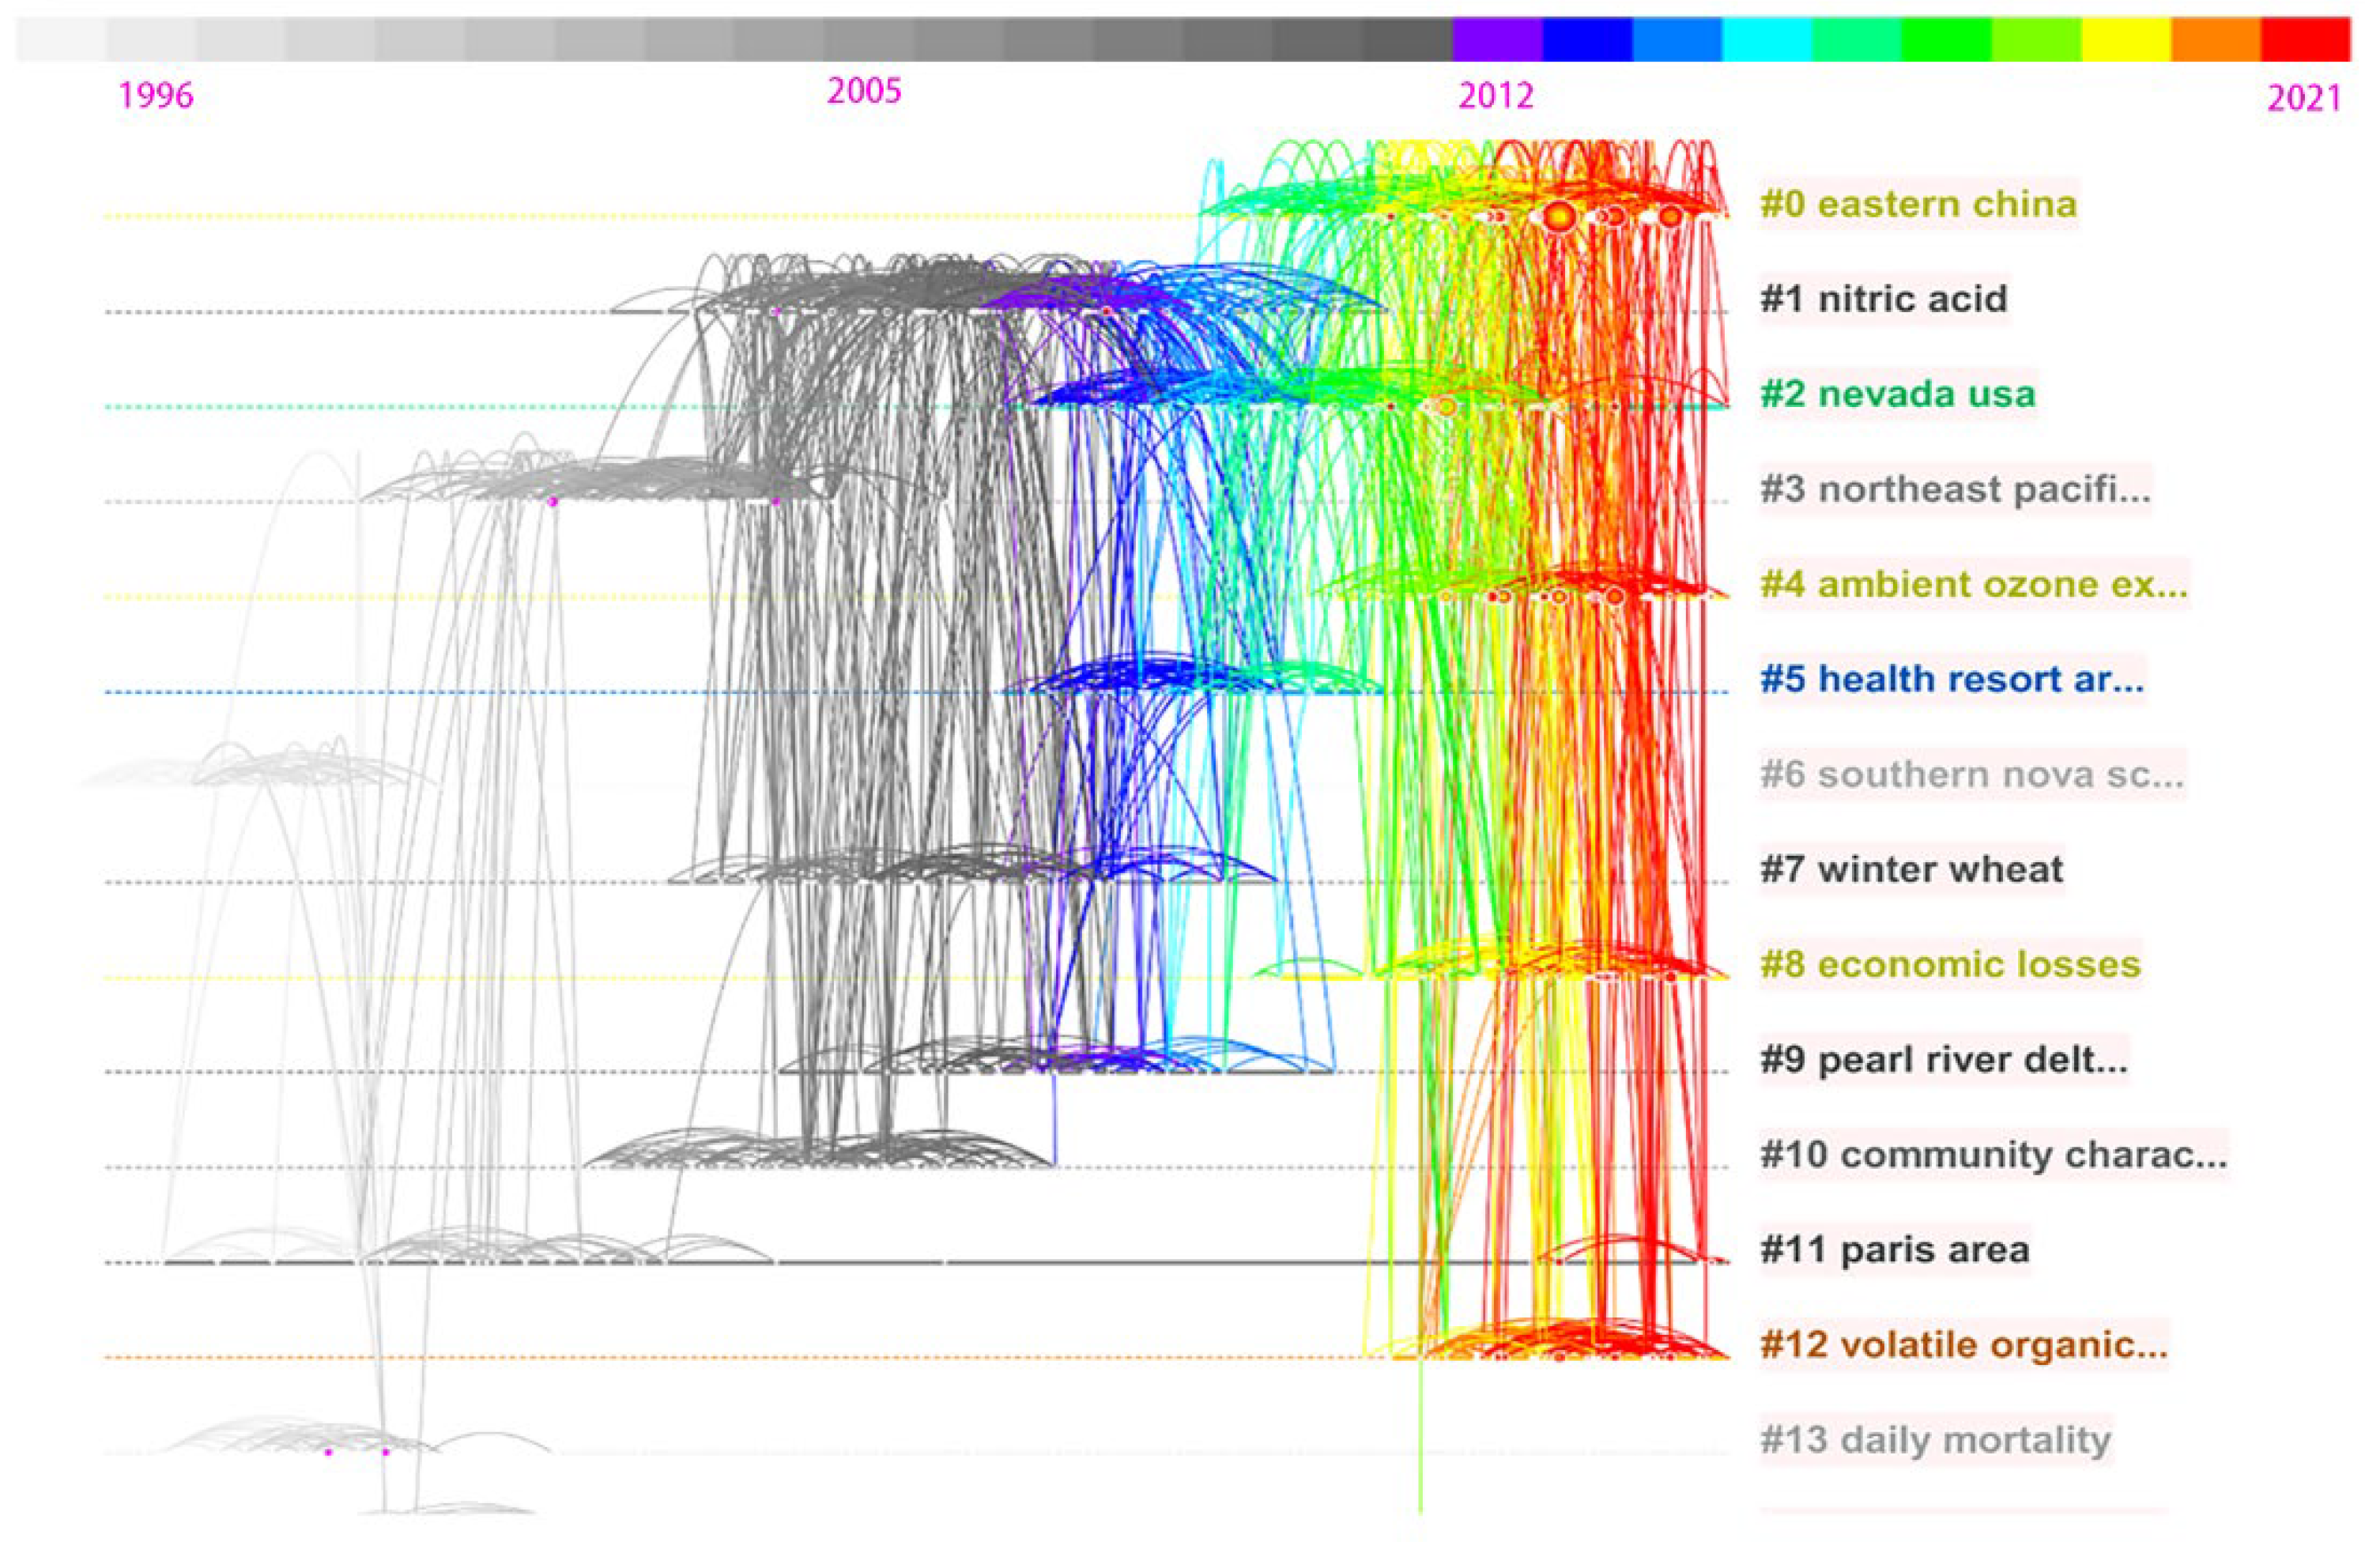Select the #5 health resort area label
This screenshot has width=2365, height=1568.
pyautogui.click(x=1951, y=679)
